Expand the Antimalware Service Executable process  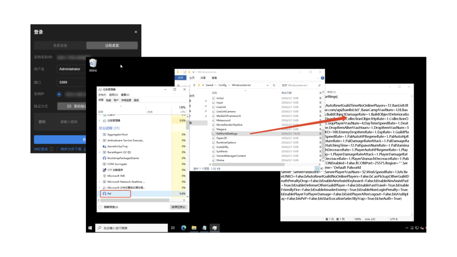coord(100,140)
